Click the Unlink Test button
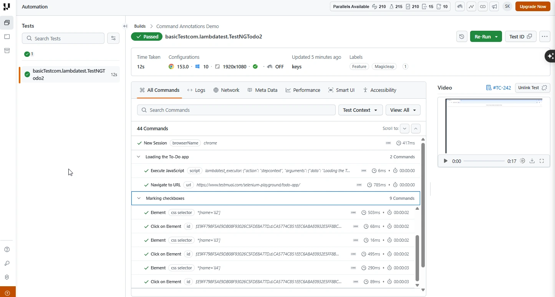This screenshot has width=555, height=297. [532, 88]
